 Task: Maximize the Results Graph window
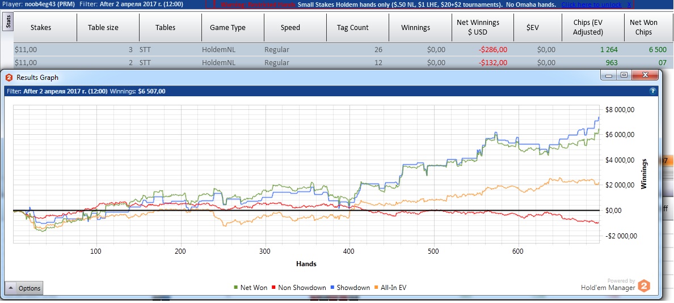coord(624,75)
